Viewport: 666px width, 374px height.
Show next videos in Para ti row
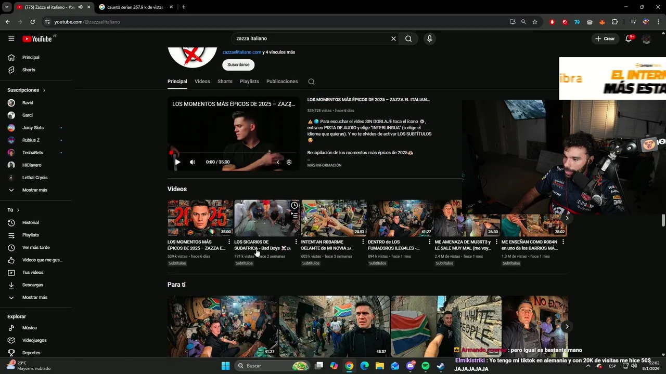point(567,326)
